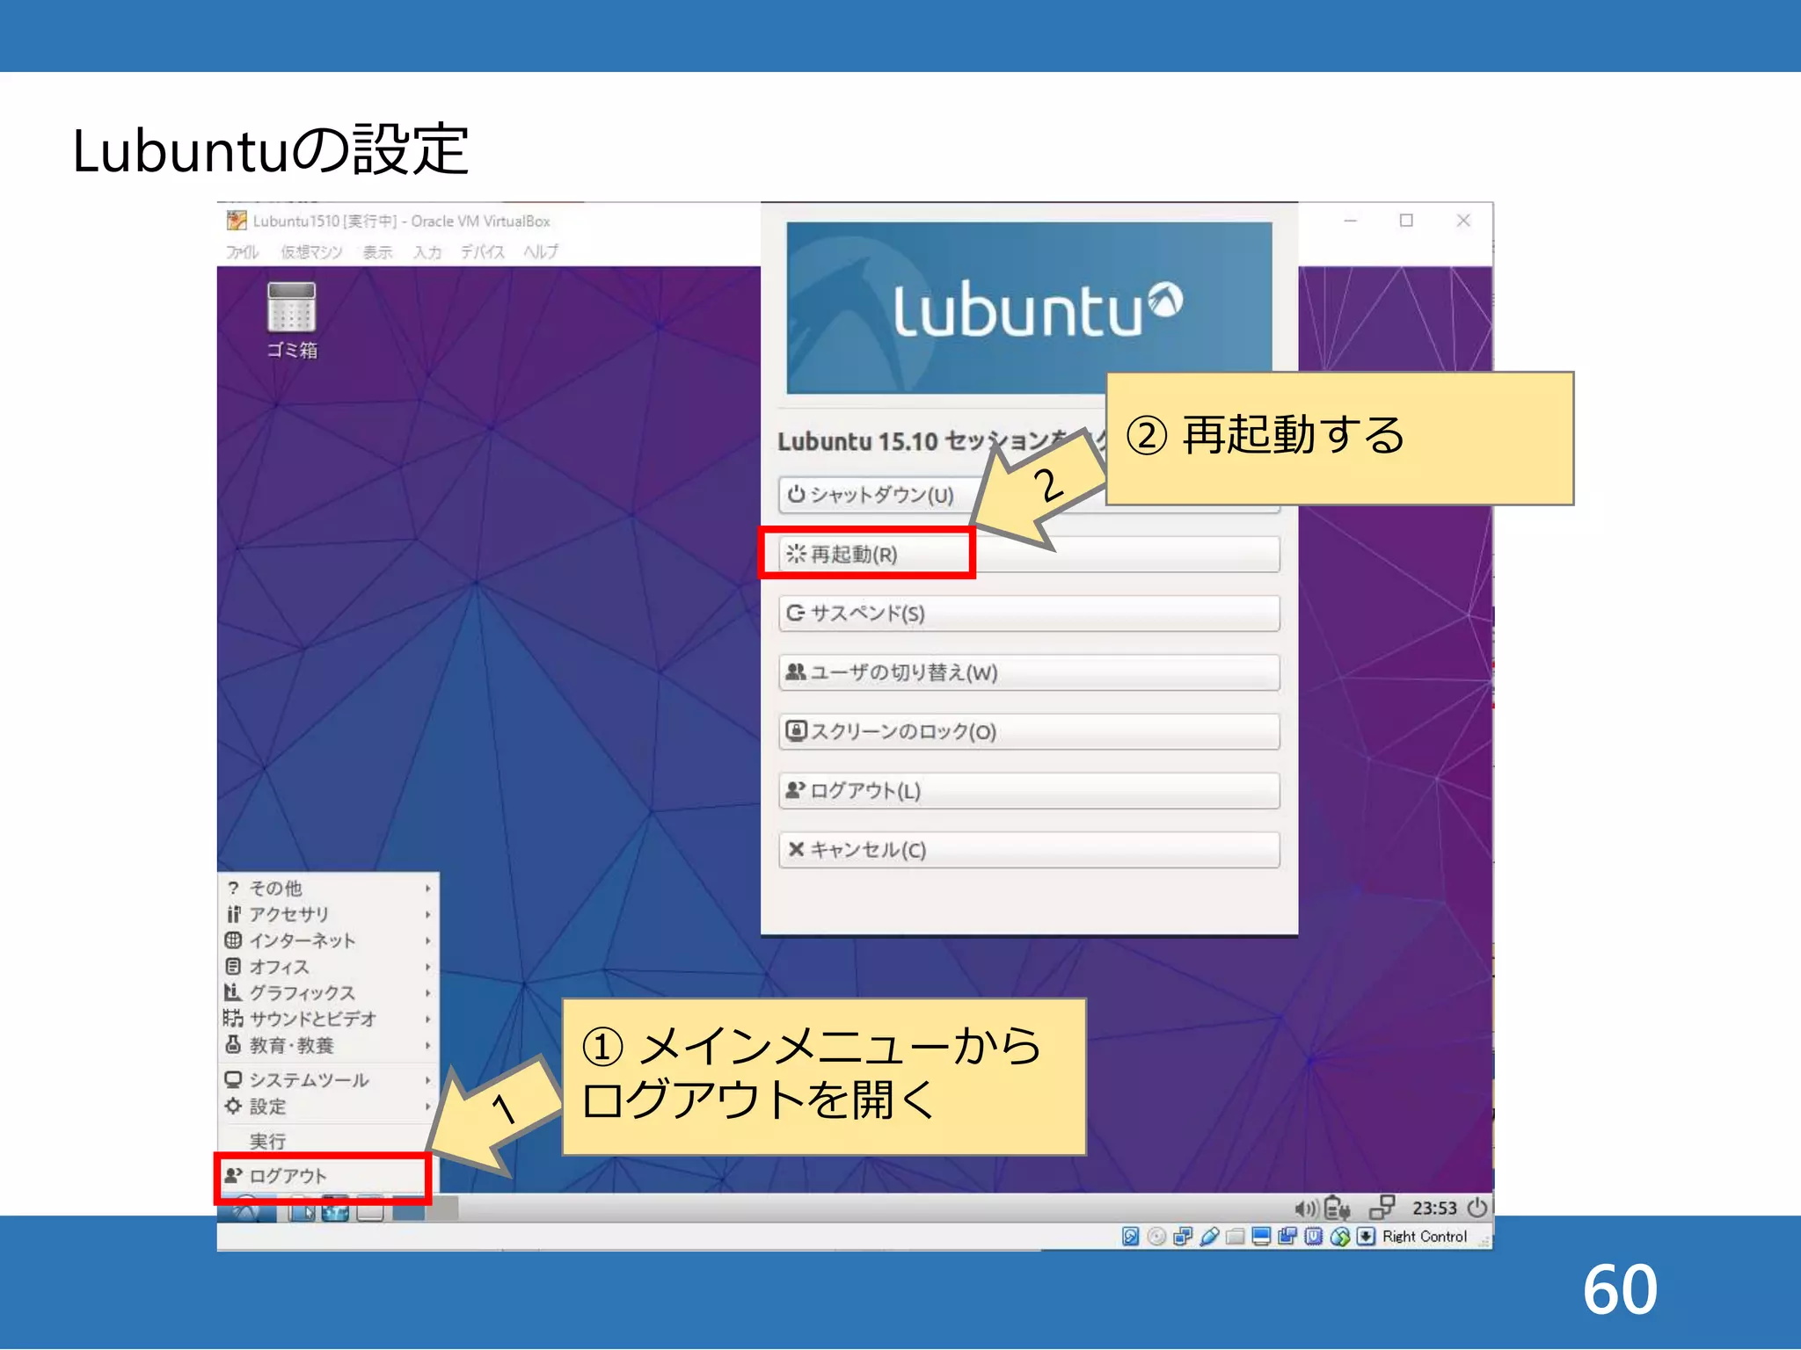
Task: Open the volume speaker tray icon
Action: 1306,1208
